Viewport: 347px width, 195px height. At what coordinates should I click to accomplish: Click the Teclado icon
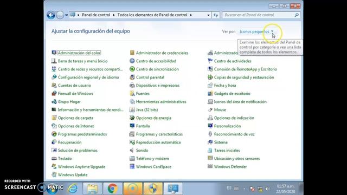tap(54, 159)
